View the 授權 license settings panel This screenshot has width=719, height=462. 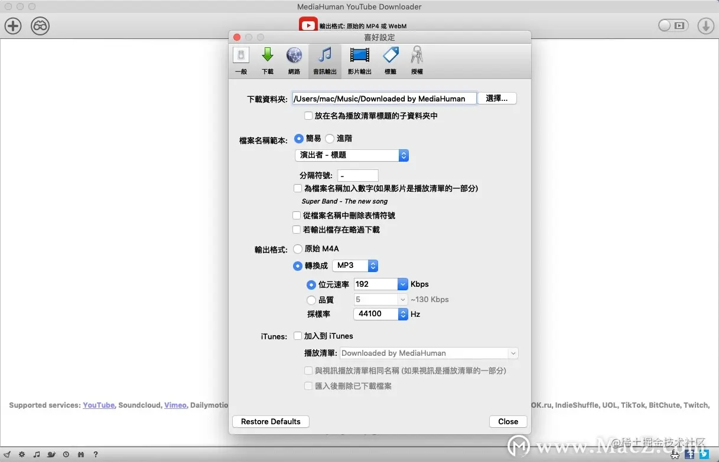(x=417, y=60)
